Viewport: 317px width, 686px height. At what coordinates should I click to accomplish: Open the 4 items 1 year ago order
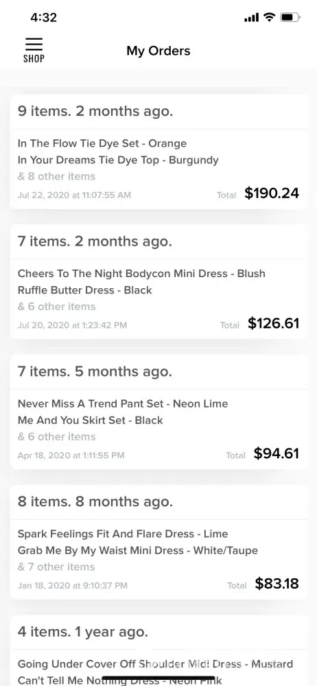[x=158, y=650]
